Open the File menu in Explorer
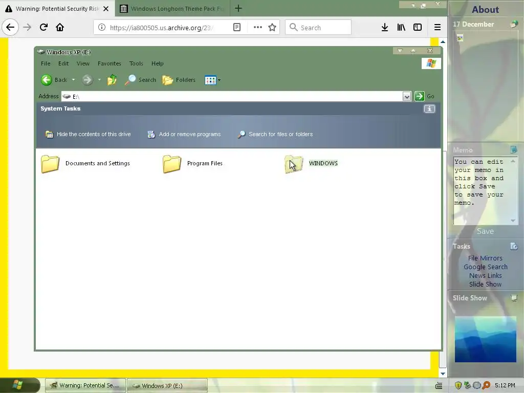Viewport: 524px width, 393px height. click(x=46, y=63)
